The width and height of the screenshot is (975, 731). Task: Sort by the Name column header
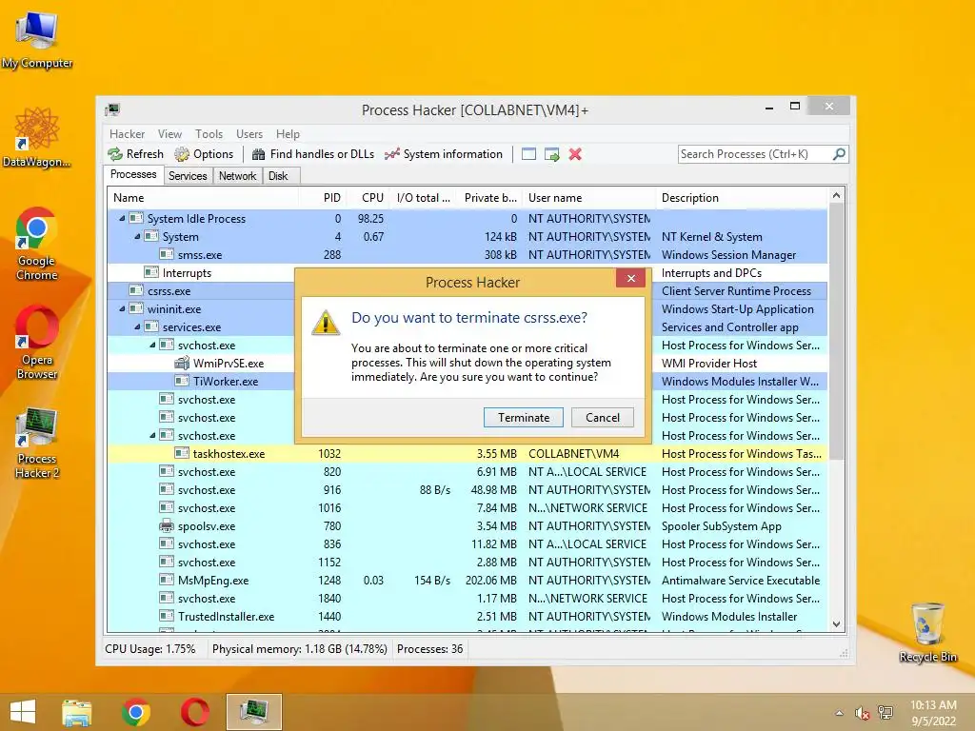[203, 198]
